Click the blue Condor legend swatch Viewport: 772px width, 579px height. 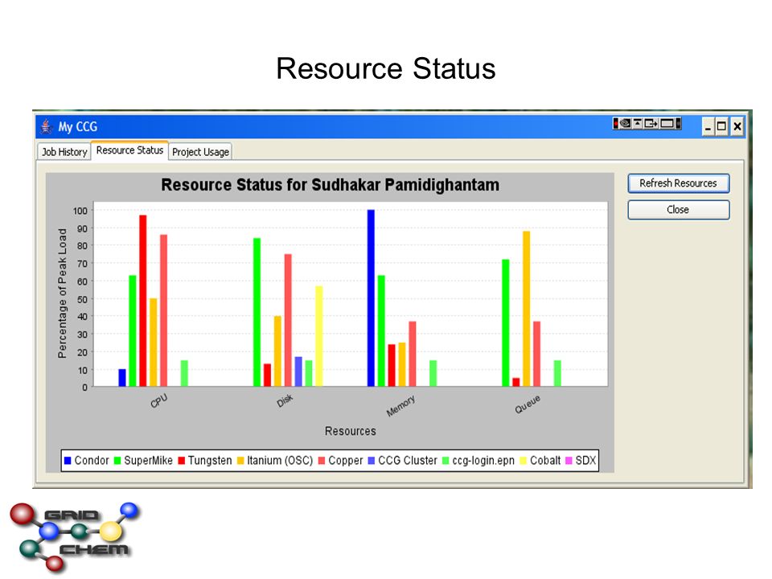(68, 460)
